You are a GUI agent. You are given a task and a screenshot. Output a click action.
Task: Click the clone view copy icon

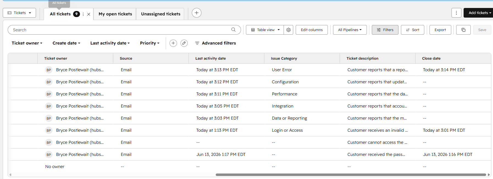pyautogui.click(x=463, y=30)
